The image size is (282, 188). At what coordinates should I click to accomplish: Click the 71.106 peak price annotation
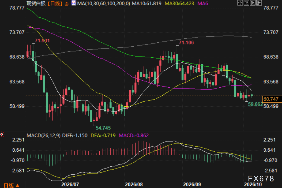[186, 43]
